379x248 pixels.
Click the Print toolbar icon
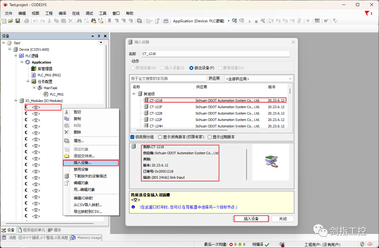(27, 21)
